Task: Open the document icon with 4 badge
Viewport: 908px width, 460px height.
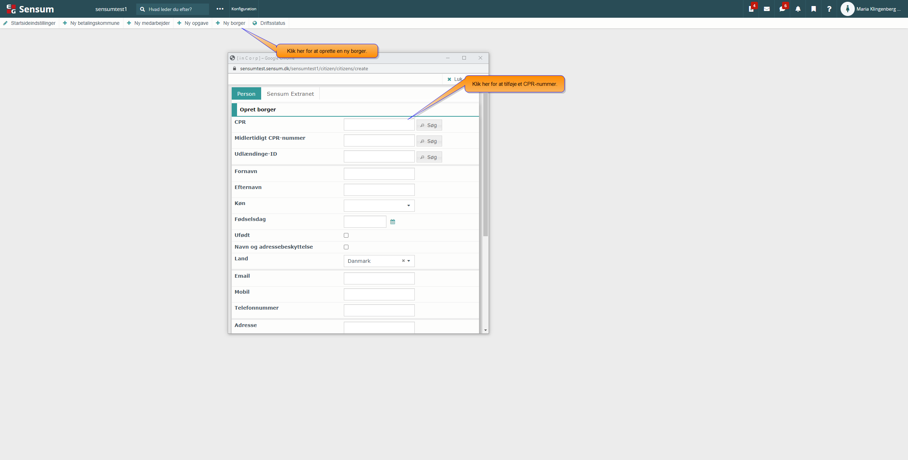Action: pos(751,9)
